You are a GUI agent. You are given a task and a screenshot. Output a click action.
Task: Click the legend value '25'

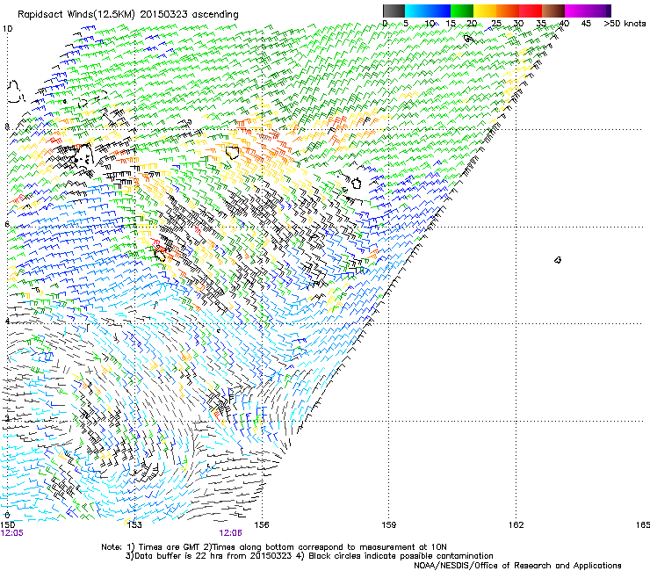(x=496, y=24)
